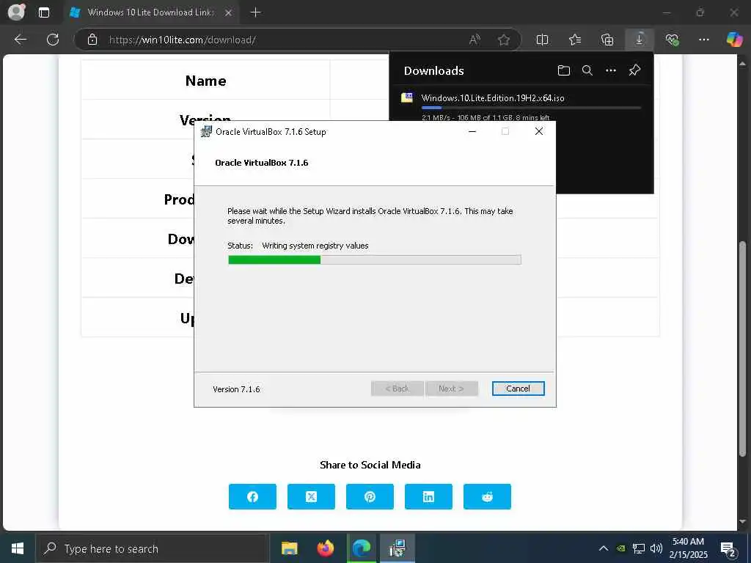Open network settings tray icon
The height and width of the screenshot is (563, 751).
coord(639,548)
